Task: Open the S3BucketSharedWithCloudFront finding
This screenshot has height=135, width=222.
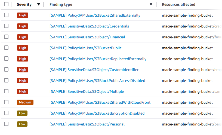Action: point(100,103)
